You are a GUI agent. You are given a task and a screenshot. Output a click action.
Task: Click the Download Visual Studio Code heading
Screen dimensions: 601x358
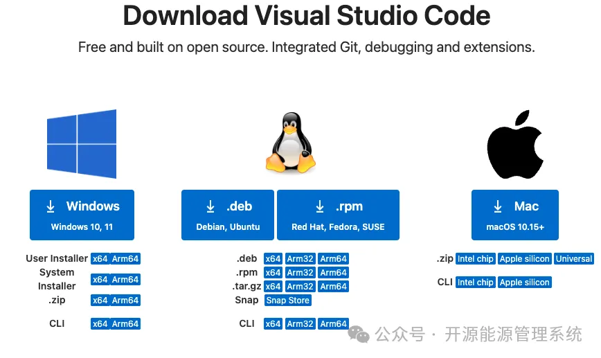click(x=307, y=16)
